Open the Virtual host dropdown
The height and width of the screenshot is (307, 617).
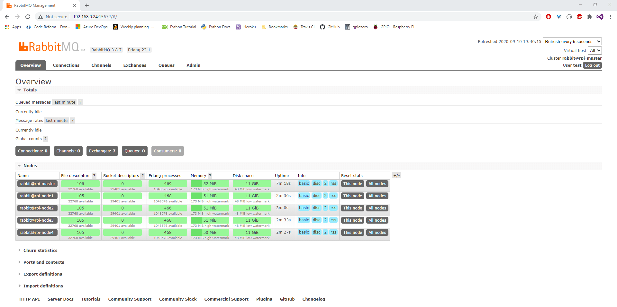click(x=595, y=50)
